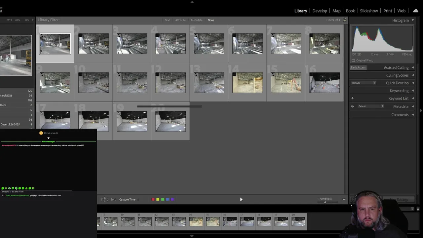Select grid photo number 8
Image resolution: width=423 pixels, height=238 pixels.
click(x=325, y=44)
